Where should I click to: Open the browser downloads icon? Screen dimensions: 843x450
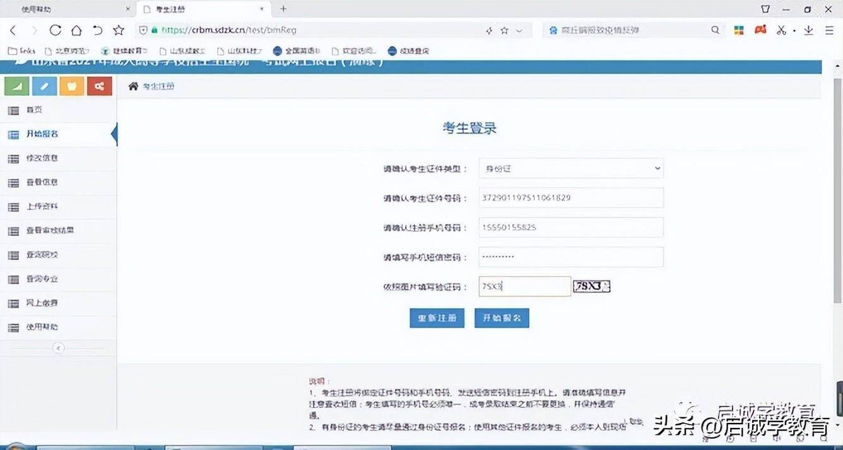[x=810, y=30]
